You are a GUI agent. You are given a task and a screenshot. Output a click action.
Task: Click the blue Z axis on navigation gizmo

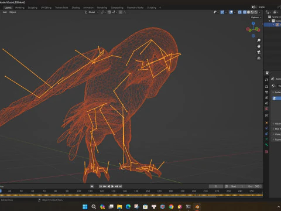(253, 23)
